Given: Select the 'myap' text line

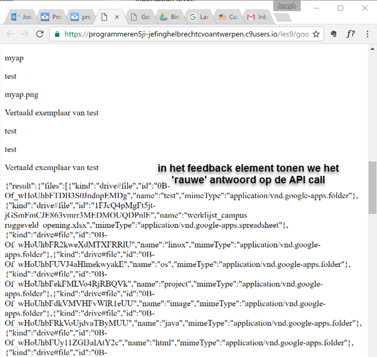Looking at the screenshot, I should pos(14,58).
